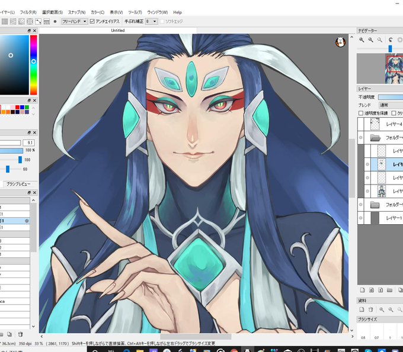This screenshot has height=352, width=403.
Task: Click the hue color slider strip
Action: click(33, 65)
